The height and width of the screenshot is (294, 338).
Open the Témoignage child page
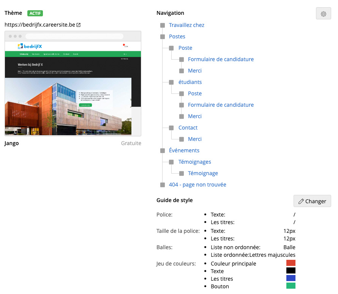[x=203, y=173]
